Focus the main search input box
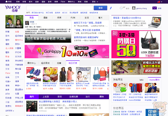The width and height of the screenshot is (168, 116). 60,8
